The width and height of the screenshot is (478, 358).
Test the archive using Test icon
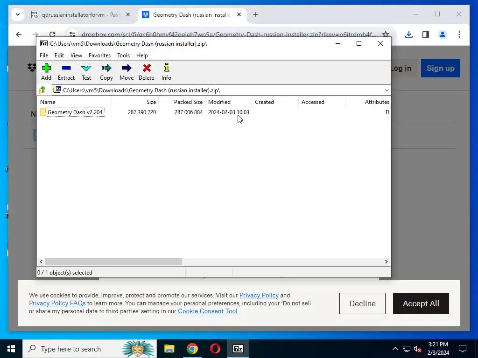pos(86,72)
